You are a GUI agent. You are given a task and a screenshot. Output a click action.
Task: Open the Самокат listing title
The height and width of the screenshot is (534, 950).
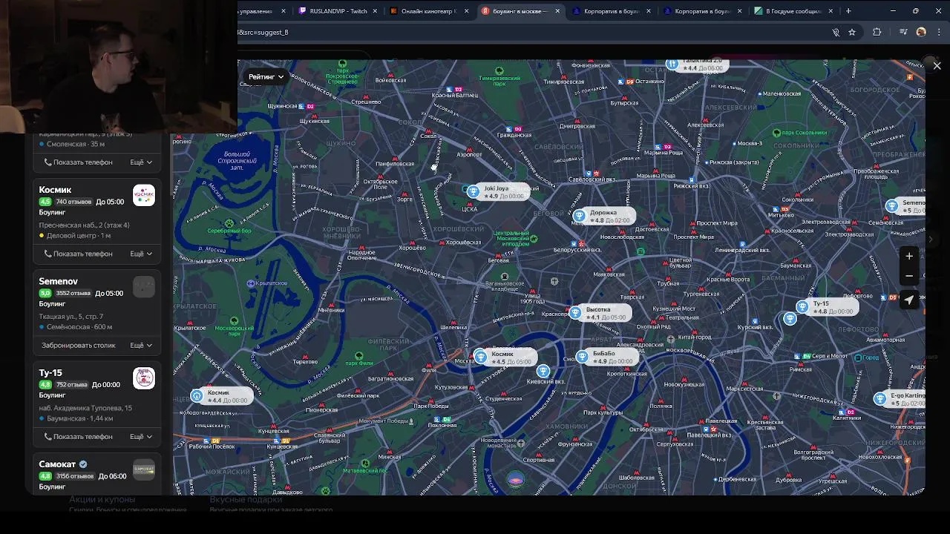pos(57,464)
